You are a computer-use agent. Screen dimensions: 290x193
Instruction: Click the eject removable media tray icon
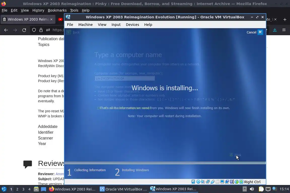coord(244,189)
